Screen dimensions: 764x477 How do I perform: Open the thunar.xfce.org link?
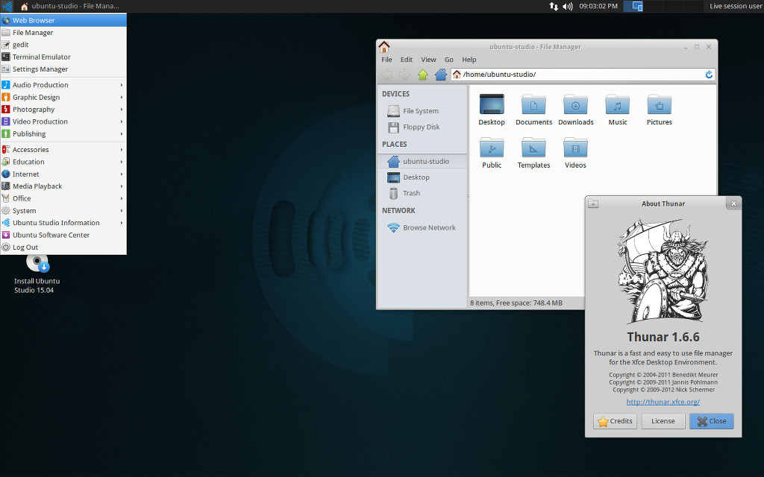tap(663, 402)
